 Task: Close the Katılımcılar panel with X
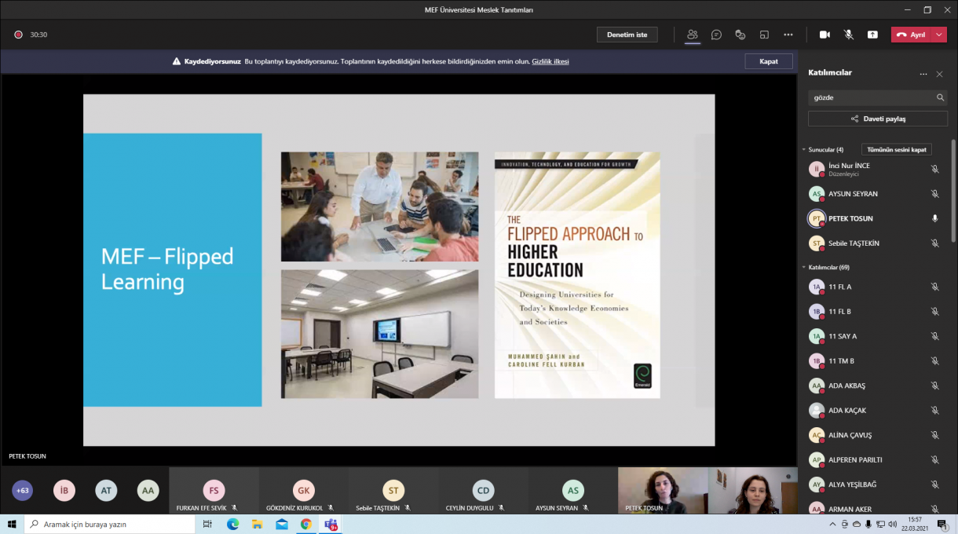pyautogui.click(x=939, y=74)
